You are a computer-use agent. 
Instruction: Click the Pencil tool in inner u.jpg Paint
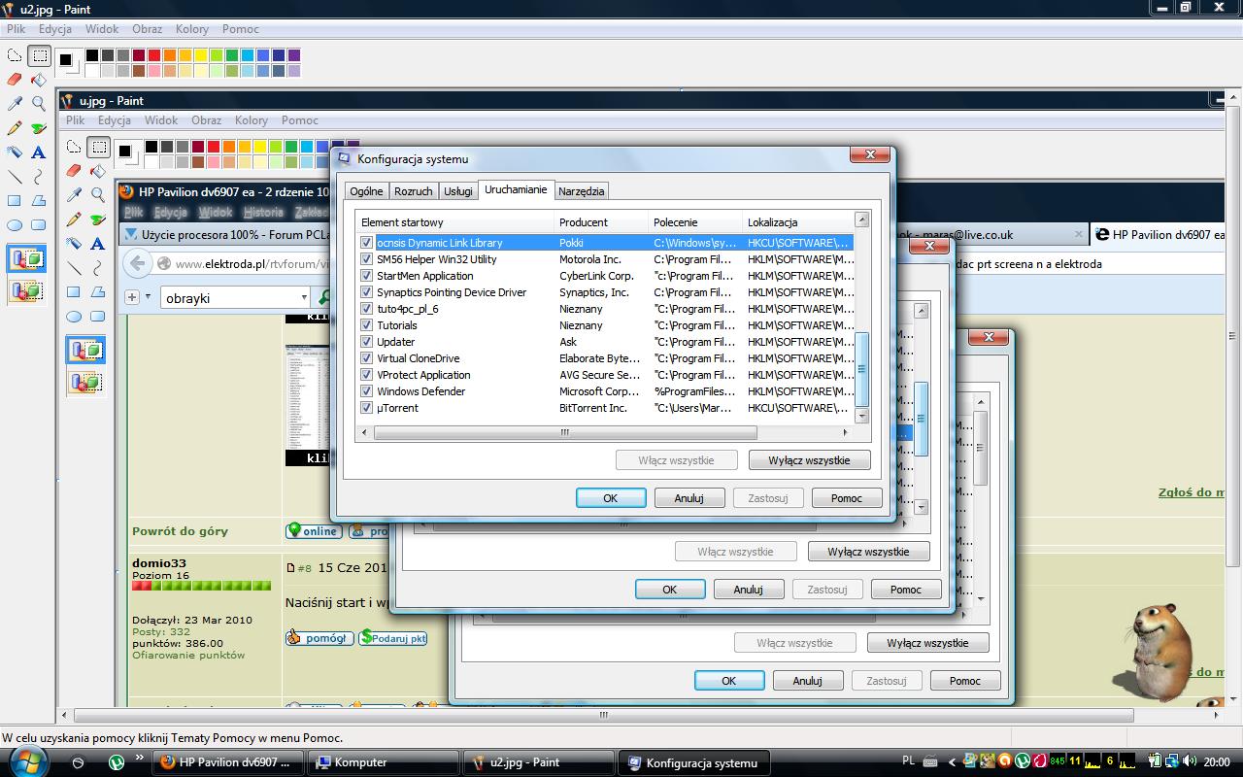pyautogui.click(x=74, y=220)
